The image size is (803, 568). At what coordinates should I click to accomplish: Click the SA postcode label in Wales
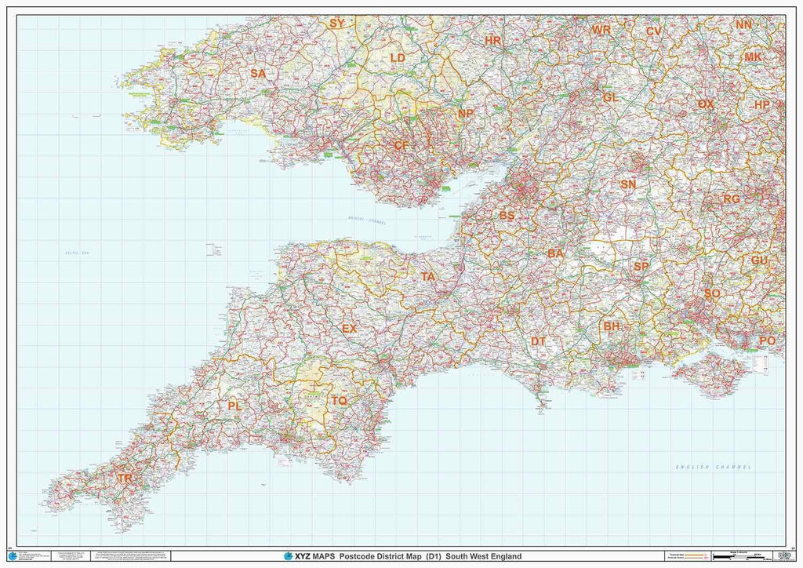[258, 73]
